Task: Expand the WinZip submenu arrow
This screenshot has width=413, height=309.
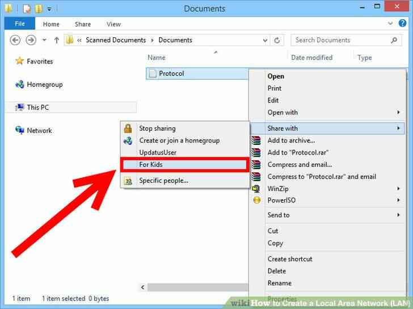Action: (x=398, y=188)
